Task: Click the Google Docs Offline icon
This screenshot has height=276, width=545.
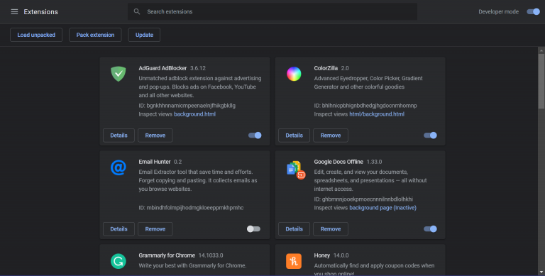Action: pyautogui.click(x=295, y=170)
